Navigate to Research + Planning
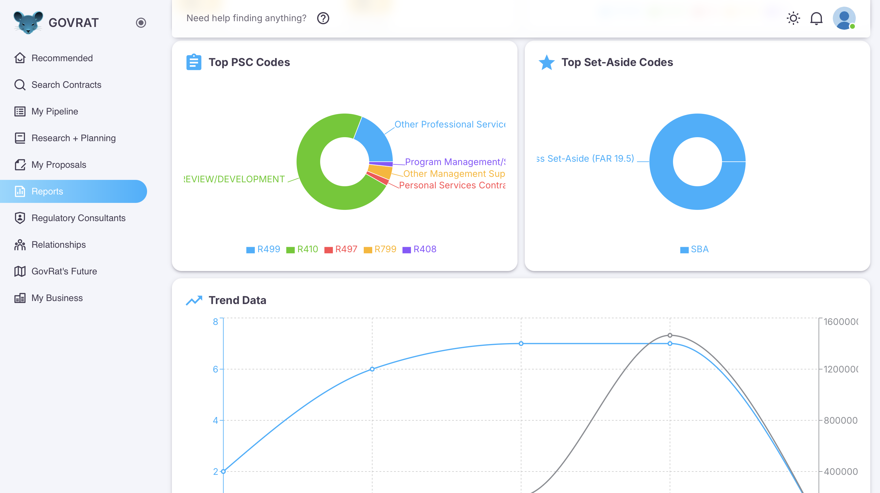This screenshot has height=493, width=880. click(74, 138)
